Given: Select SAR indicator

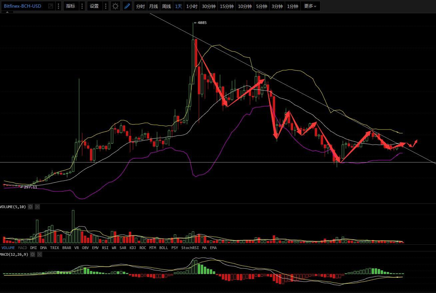Looking at the screenshot, I should [123, 248].
